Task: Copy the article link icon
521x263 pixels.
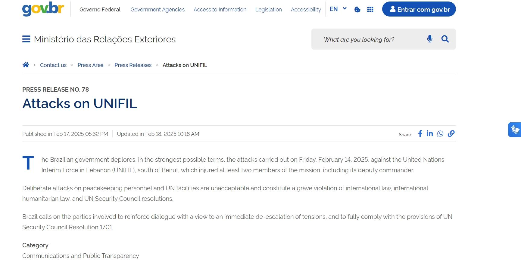Action: point(451,134)
